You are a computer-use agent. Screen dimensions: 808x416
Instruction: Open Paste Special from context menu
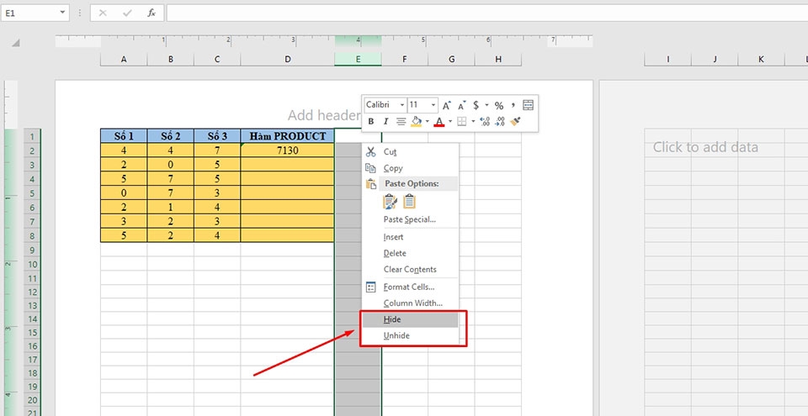pyautogui.click(x=410, y=219)
